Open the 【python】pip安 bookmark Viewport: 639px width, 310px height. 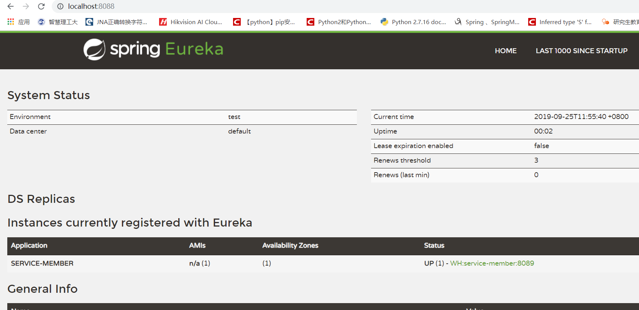264,22
